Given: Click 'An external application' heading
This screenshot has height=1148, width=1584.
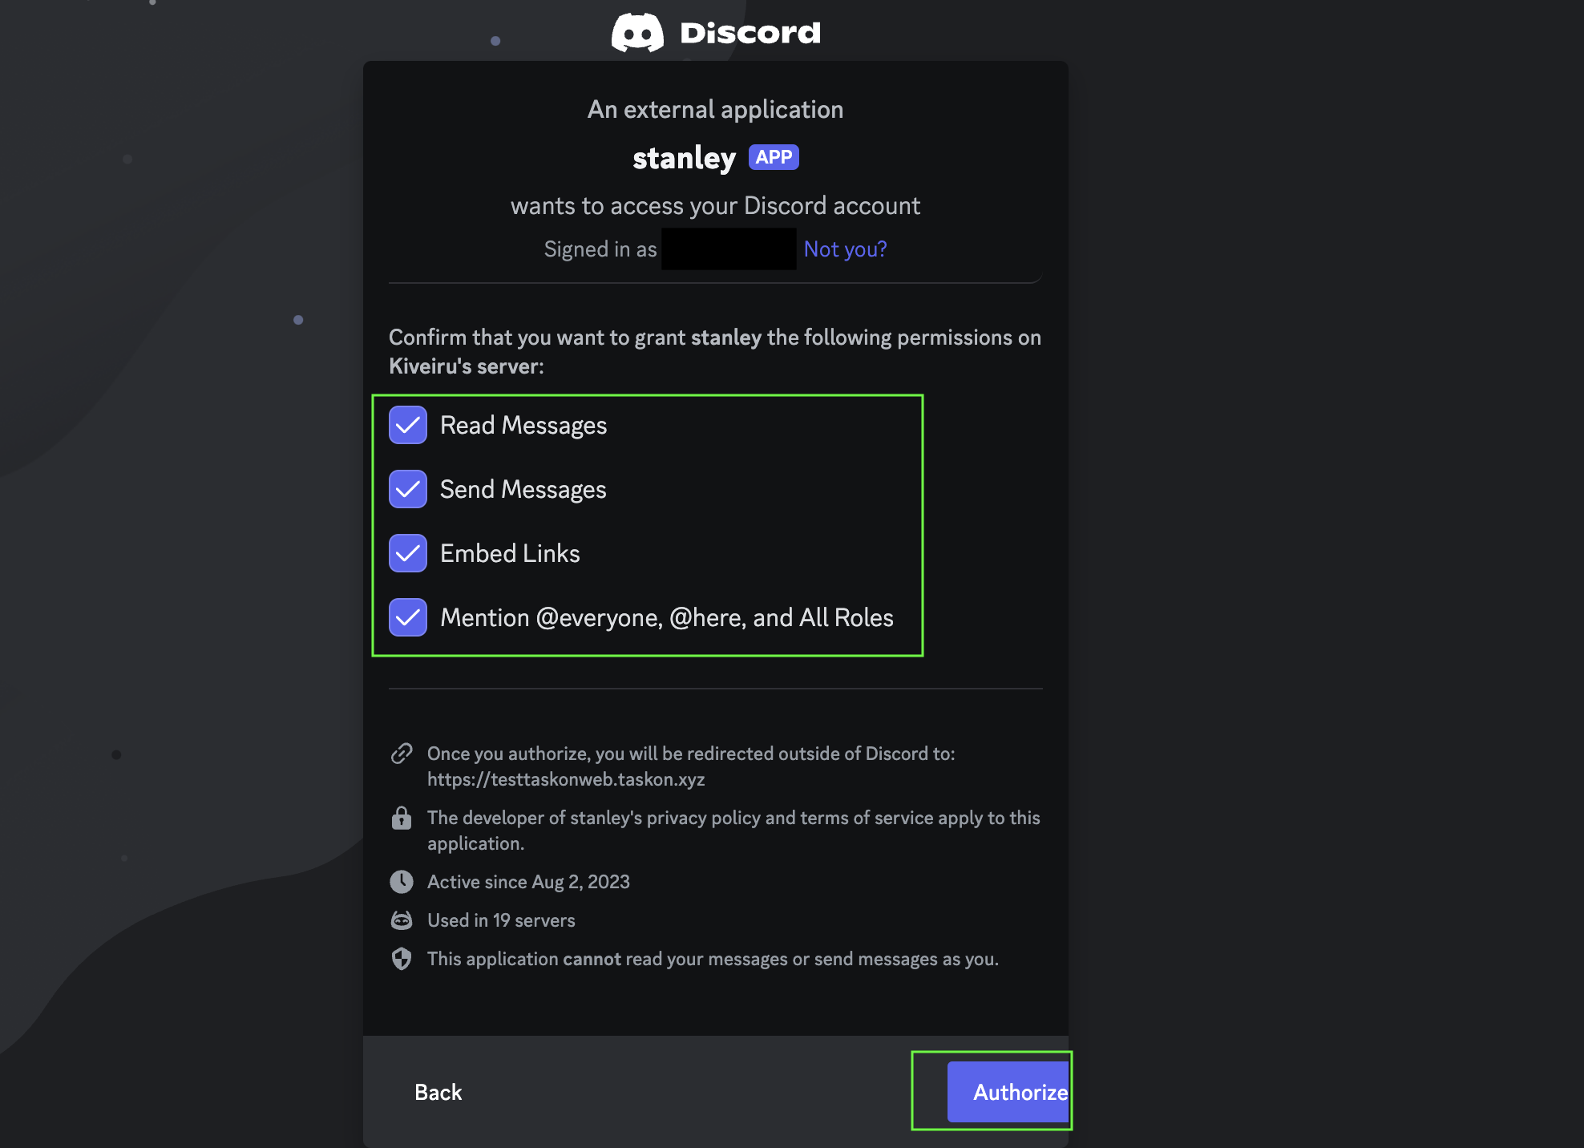Looking at the screenshot, I should click(x=716, y=109).
